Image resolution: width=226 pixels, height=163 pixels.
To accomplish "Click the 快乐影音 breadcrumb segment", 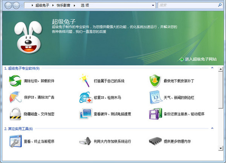I will coord(63,6).
